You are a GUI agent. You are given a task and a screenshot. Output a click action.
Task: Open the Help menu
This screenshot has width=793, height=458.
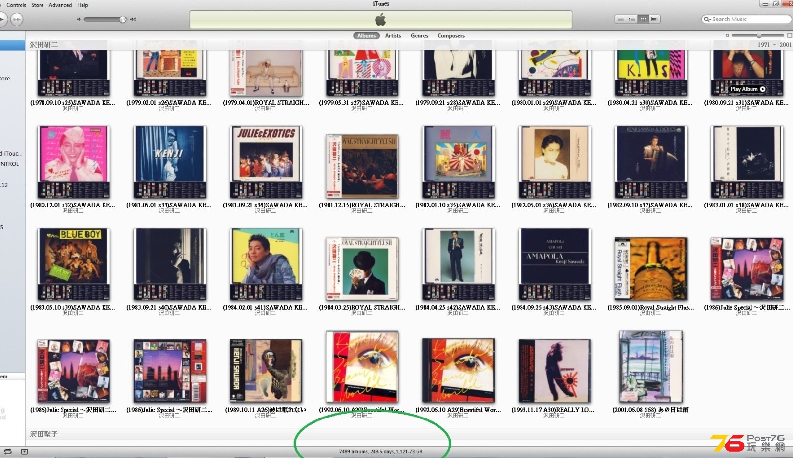83,5
